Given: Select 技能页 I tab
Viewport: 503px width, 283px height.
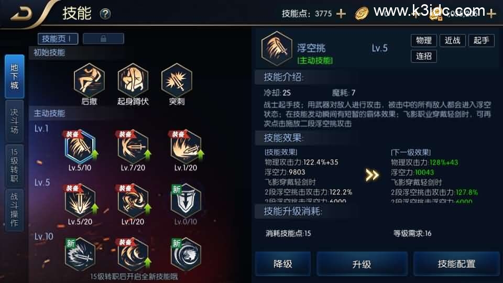Looking at the screenshot, I should coord(58,39).
